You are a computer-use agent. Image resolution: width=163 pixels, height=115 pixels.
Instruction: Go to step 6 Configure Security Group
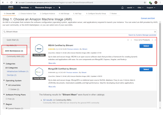pyautogui.click(x=96, y=14)
